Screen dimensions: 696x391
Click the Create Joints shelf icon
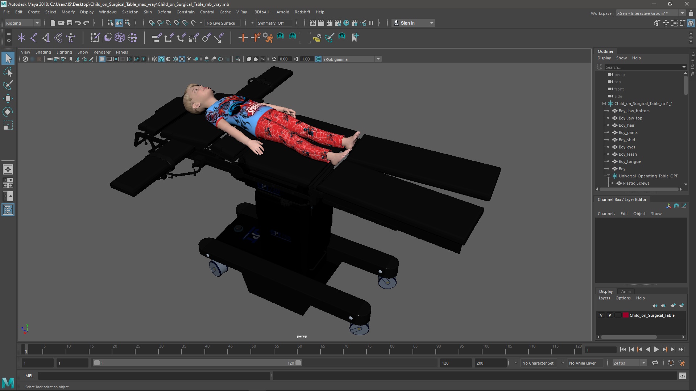34,37
